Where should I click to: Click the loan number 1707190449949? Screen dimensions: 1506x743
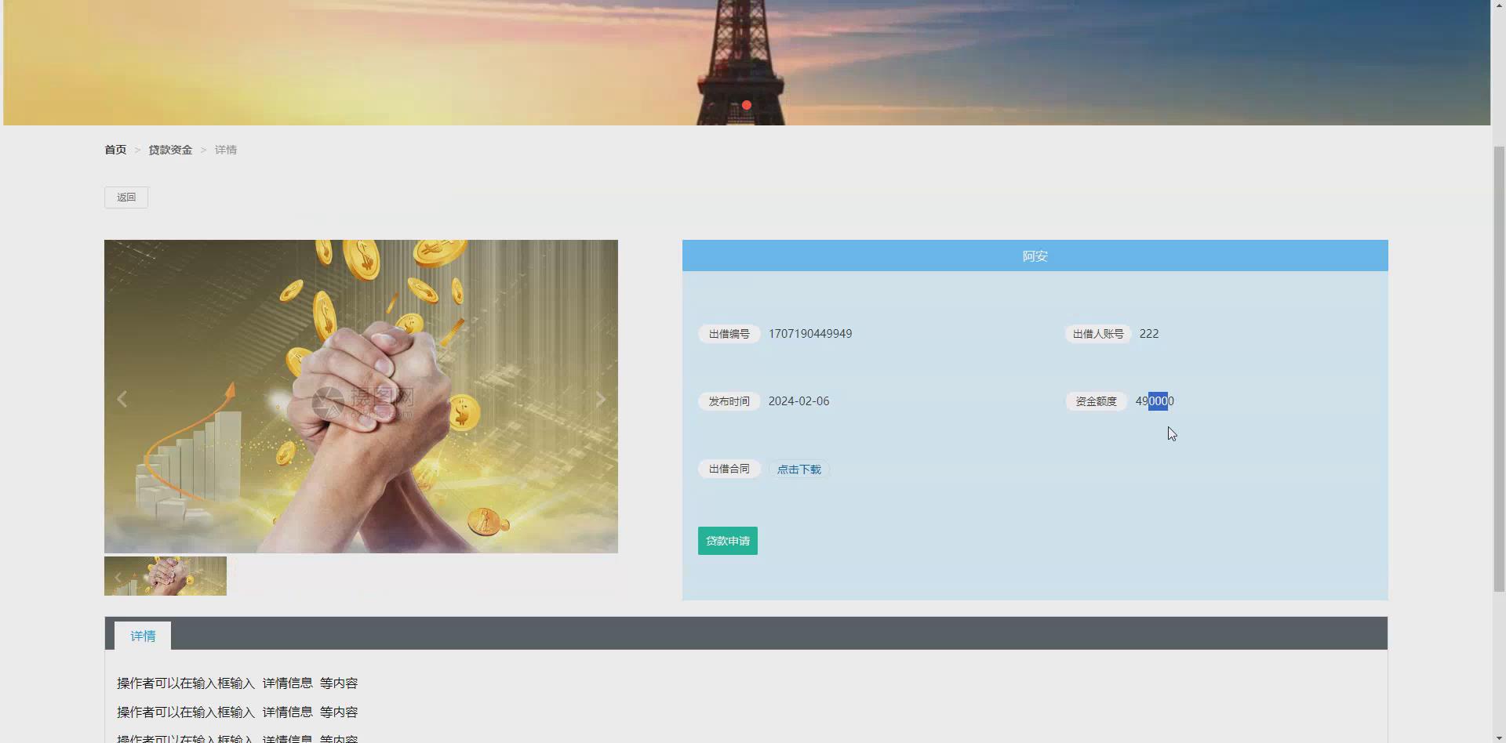810,334
